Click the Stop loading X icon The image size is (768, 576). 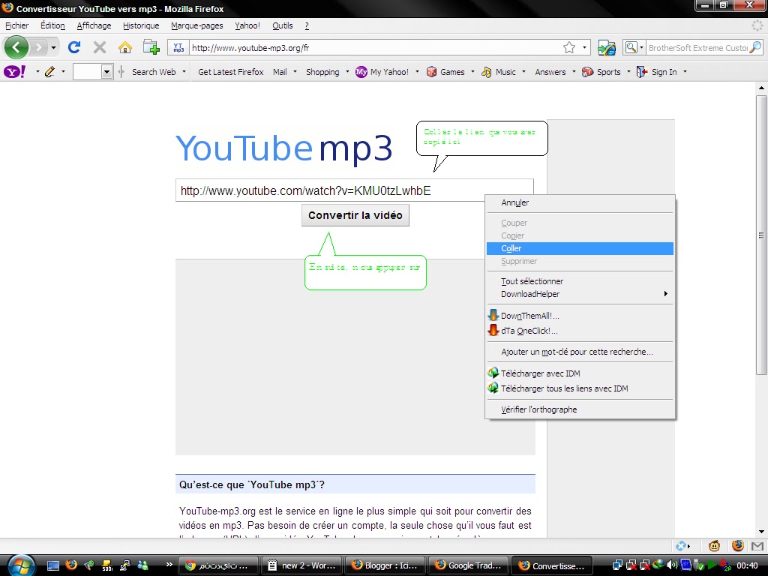pyautogui.click(x=100, y=47)
